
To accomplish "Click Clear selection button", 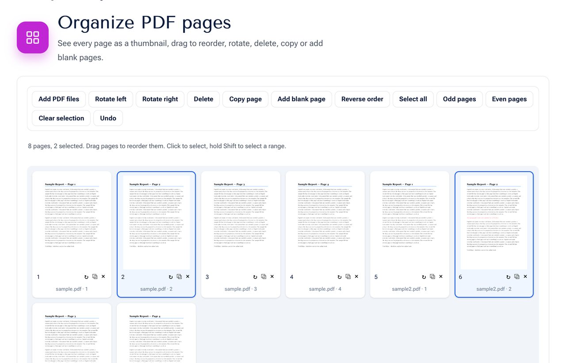I will pyautogui.click(x=61, y=118).
